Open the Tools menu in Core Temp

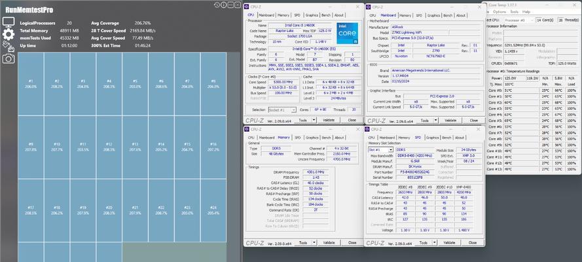point(514,12)
